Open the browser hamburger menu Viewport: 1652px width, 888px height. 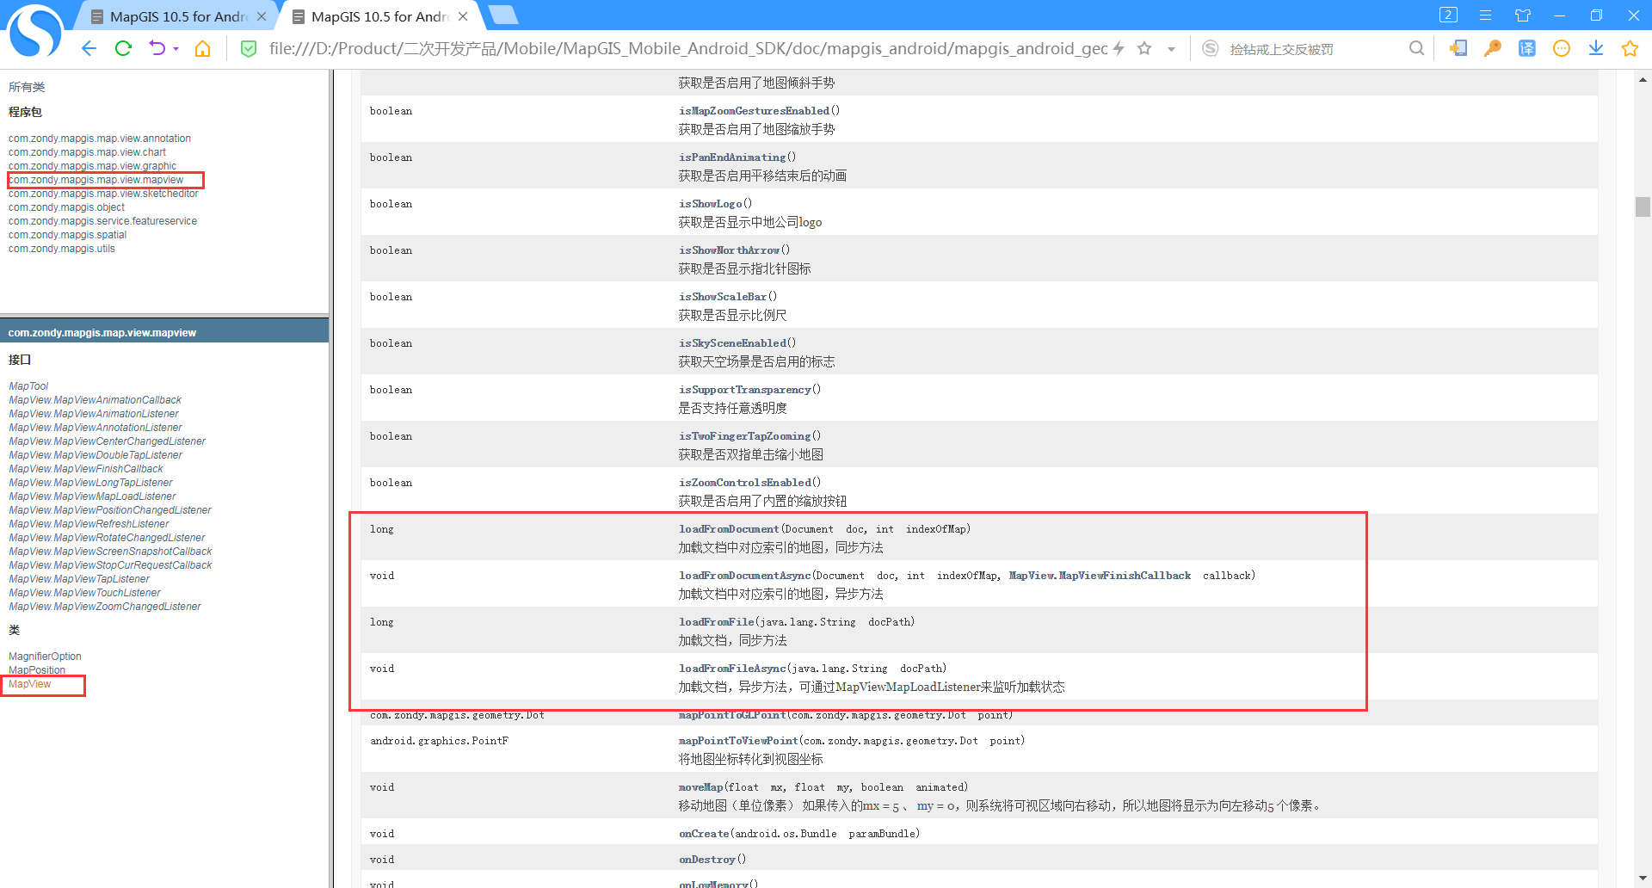coord(1485,15)
